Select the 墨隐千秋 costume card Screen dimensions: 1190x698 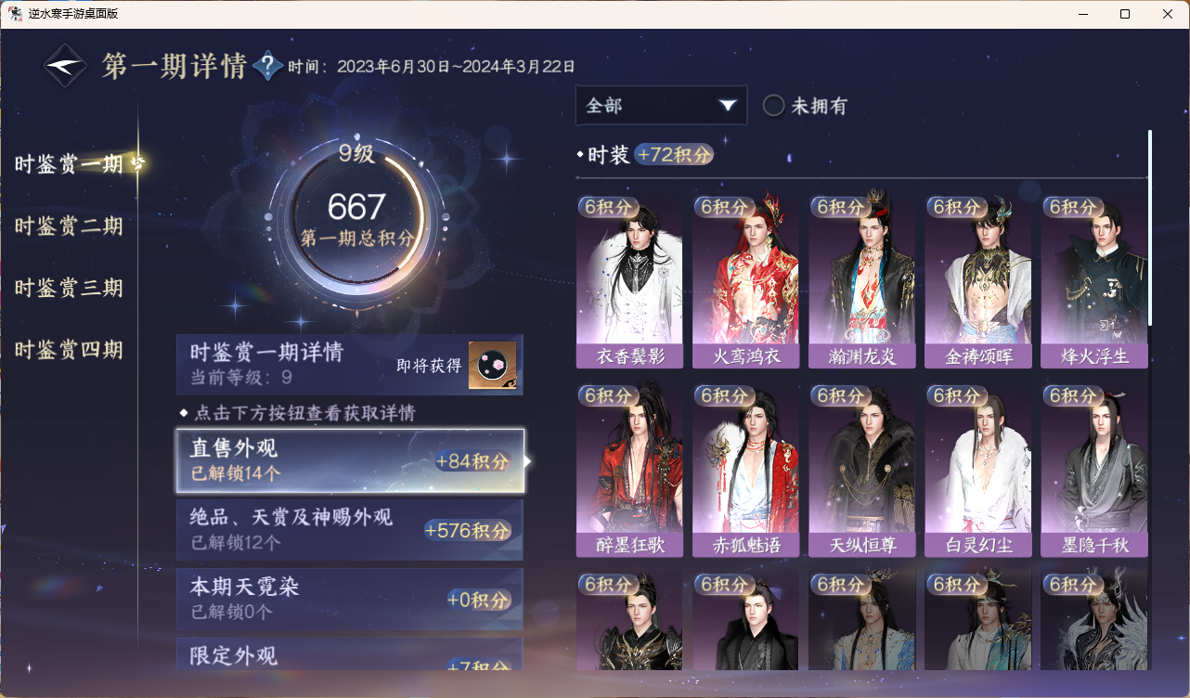[x=1094, y=471]
